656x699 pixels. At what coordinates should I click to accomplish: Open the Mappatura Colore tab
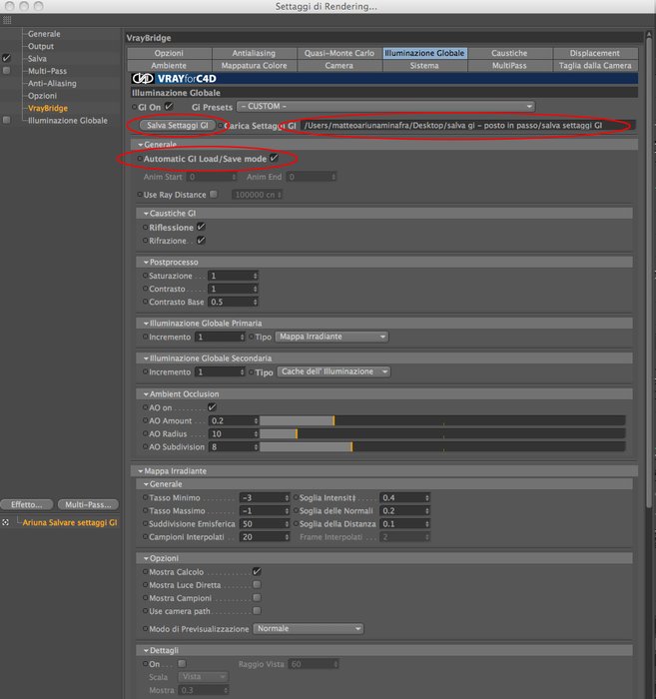click(254, 66)
